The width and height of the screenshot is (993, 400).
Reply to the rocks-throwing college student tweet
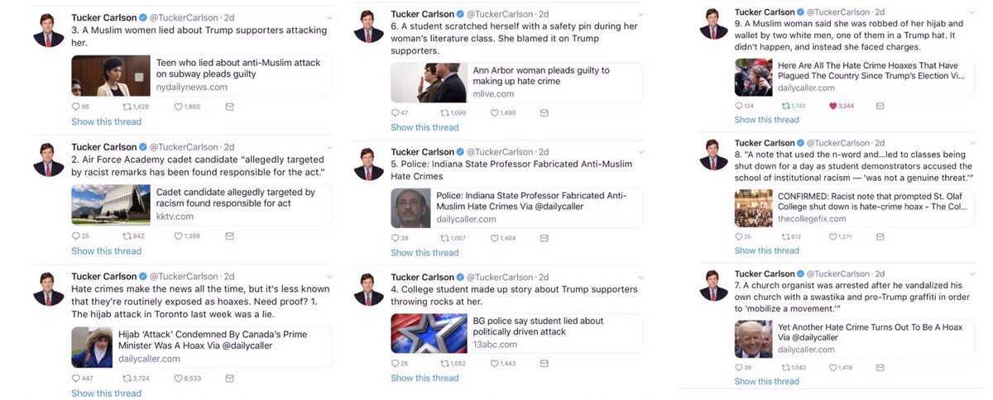396,364
